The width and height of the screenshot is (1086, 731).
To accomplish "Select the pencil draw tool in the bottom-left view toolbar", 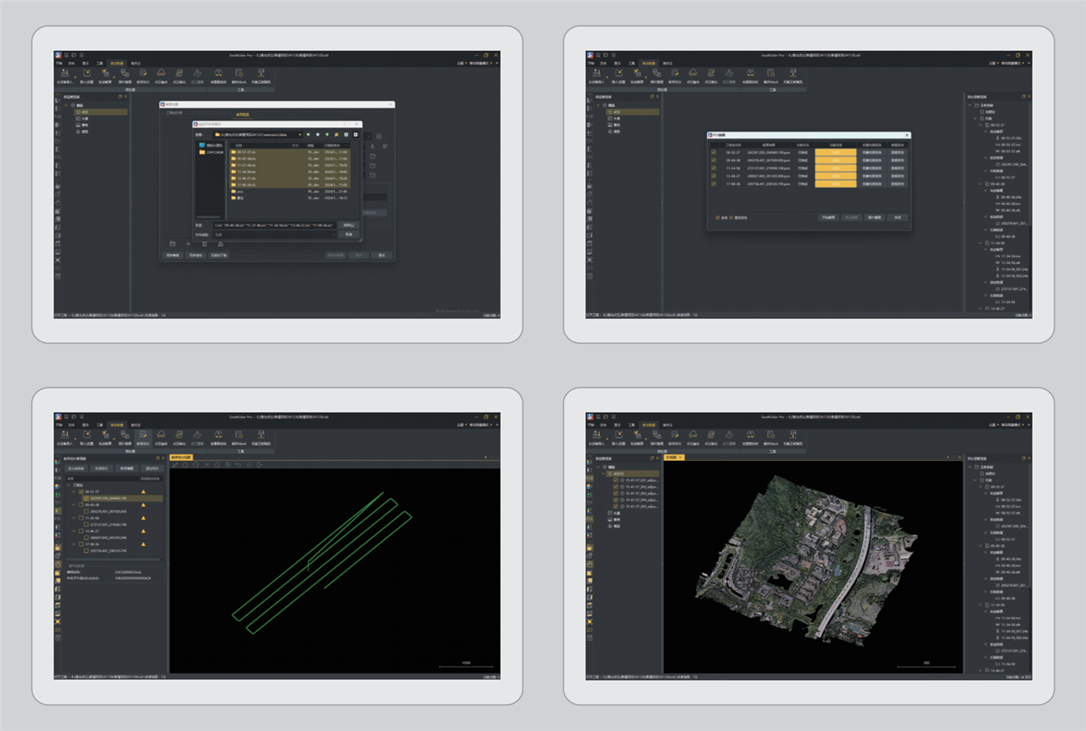I will [176, 464].
